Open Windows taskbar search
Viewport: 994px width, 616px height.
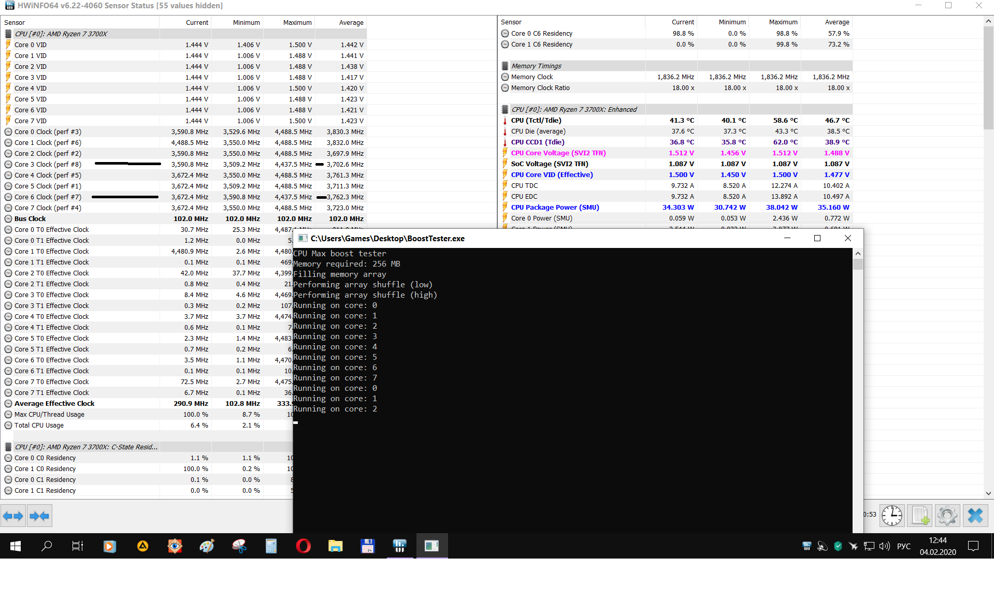click(x=47, y=546)
